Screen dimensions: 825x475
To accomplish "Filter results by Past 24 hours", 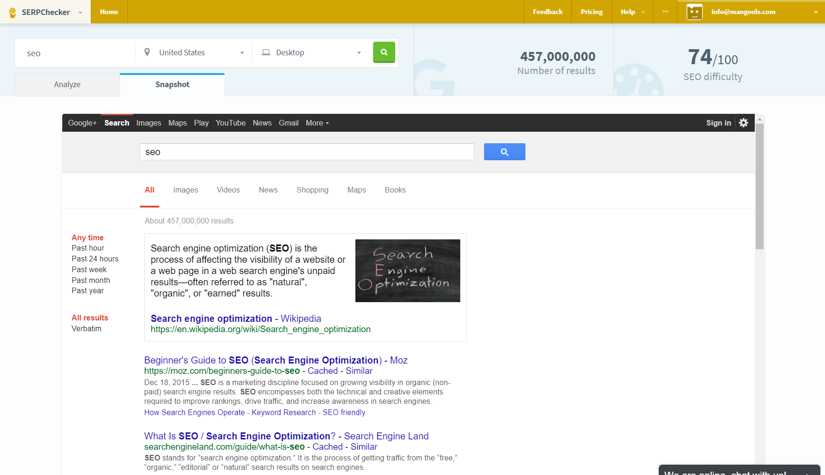I will pyautogui.click(x=95, y=259).
